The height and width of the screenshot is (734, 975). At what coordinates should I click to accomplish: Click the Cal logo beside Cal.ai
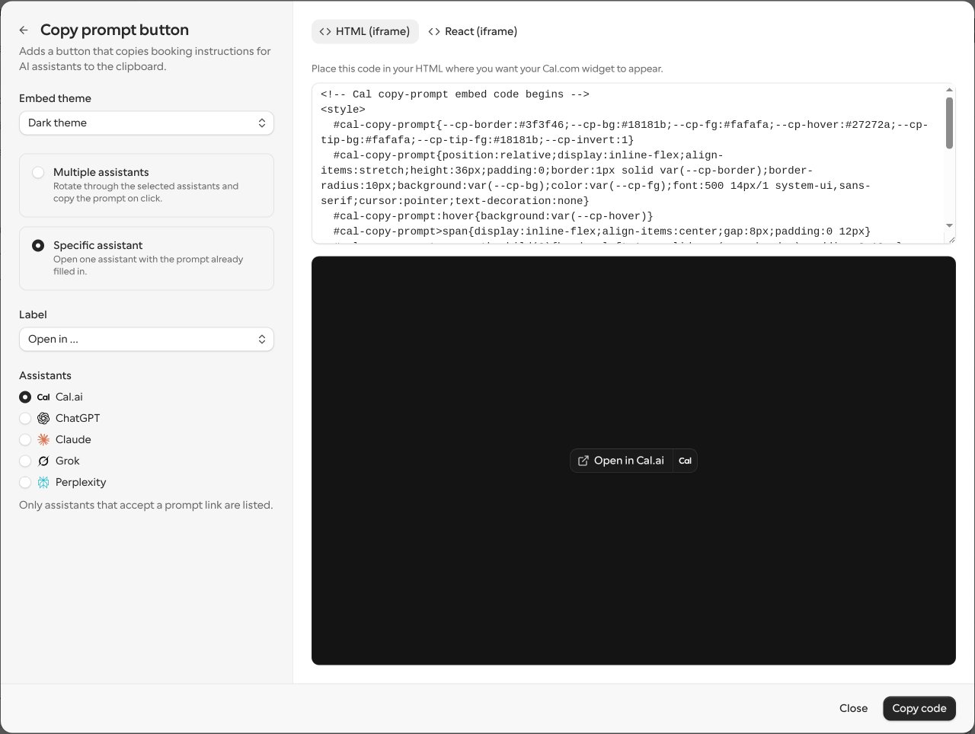(x=43, y=397)
